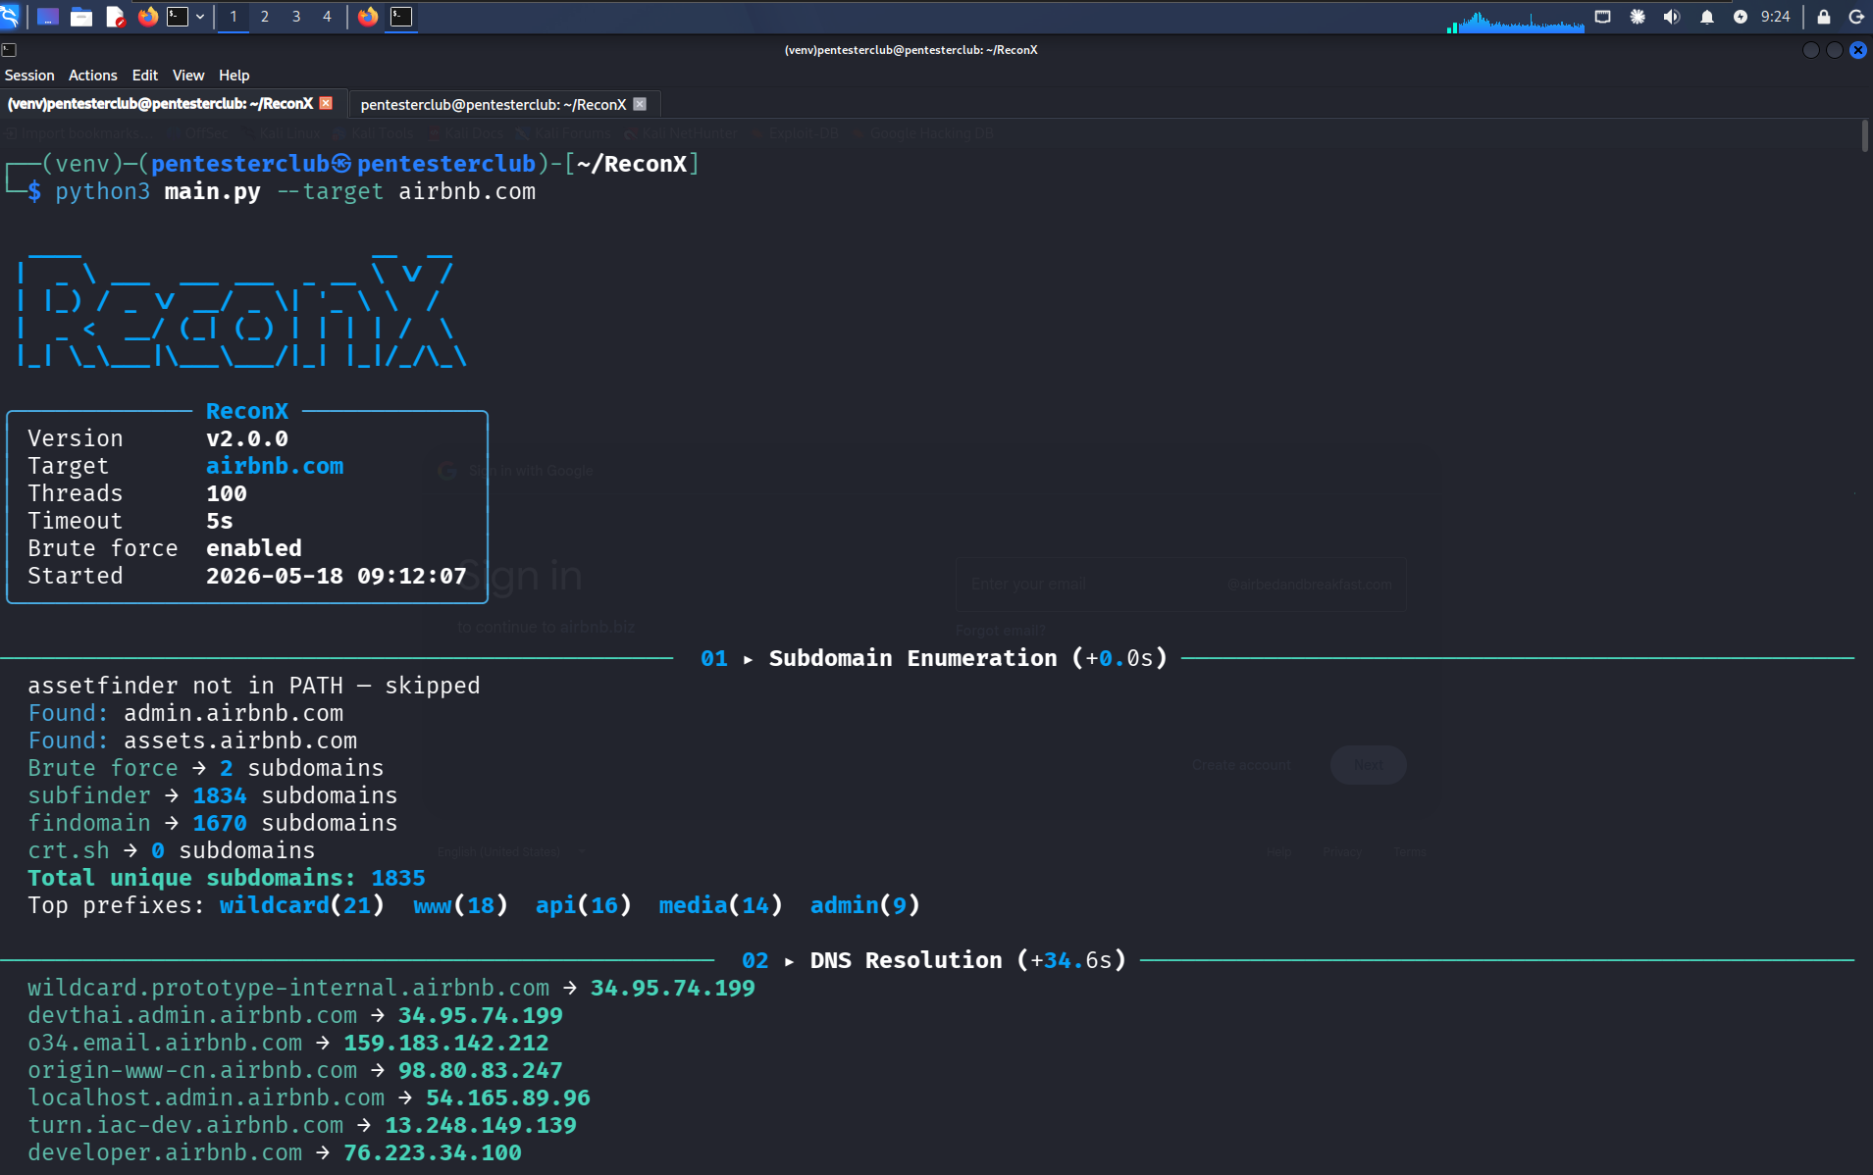
Task: Expand the terminal launcher dropdown arrow
Action: [200, 17]
